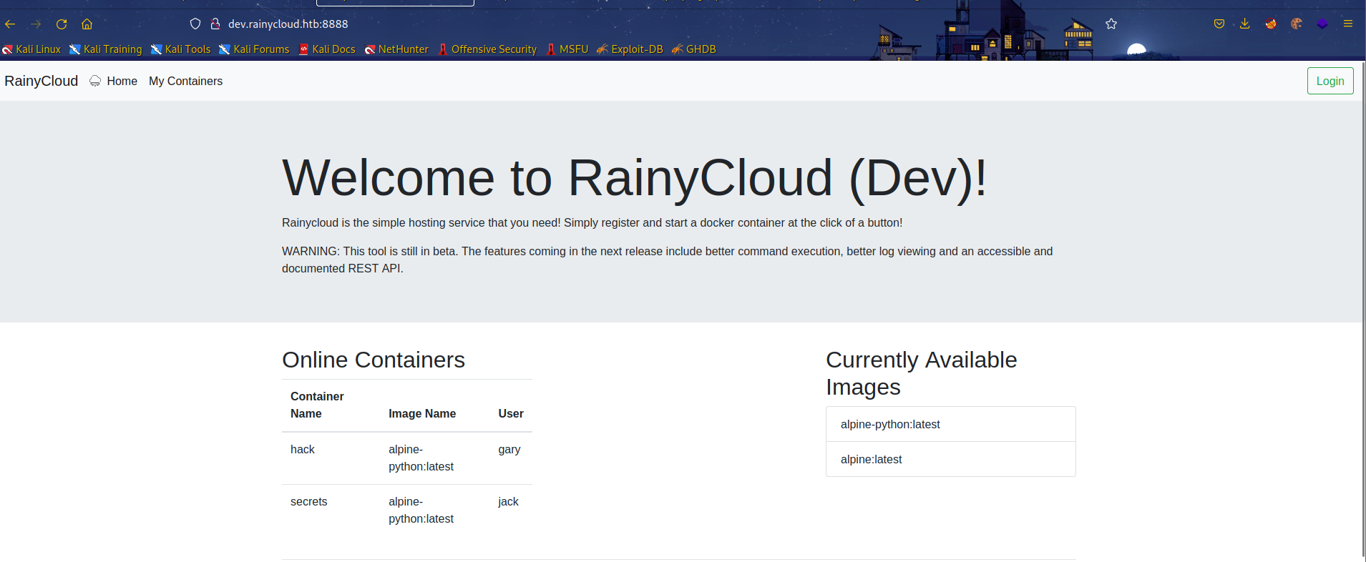Reload the page with the refresh icon
This screenshot has height=562, width=1366.
(62, 24)
